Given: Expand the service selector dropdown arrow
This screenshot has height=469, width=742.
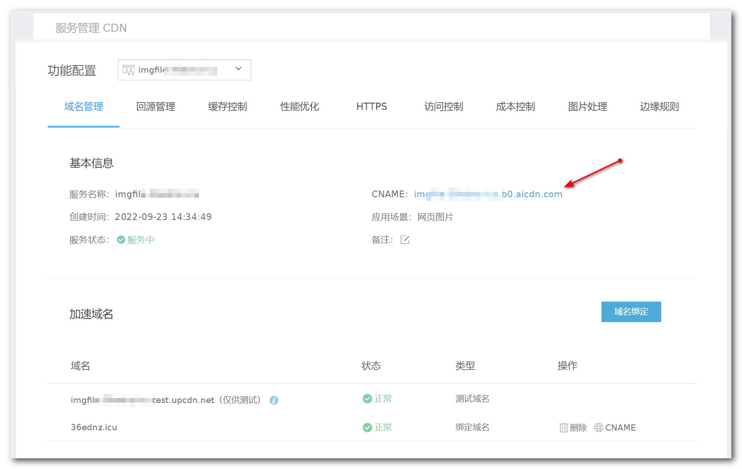Looking at the screenshot, I should [238, 69].
